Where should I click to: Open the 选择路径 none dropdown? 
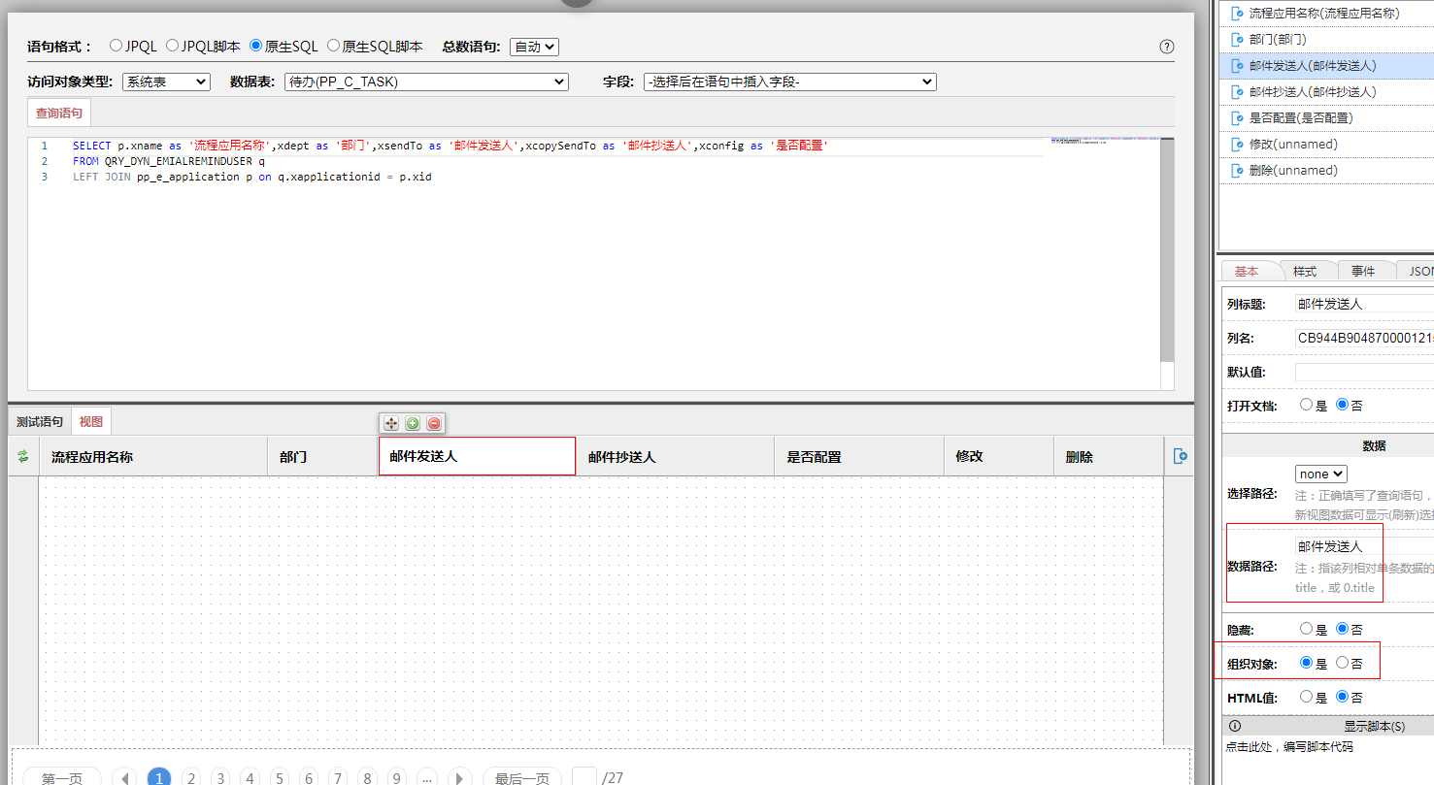pyautogui.click(x=1320, y=474)
